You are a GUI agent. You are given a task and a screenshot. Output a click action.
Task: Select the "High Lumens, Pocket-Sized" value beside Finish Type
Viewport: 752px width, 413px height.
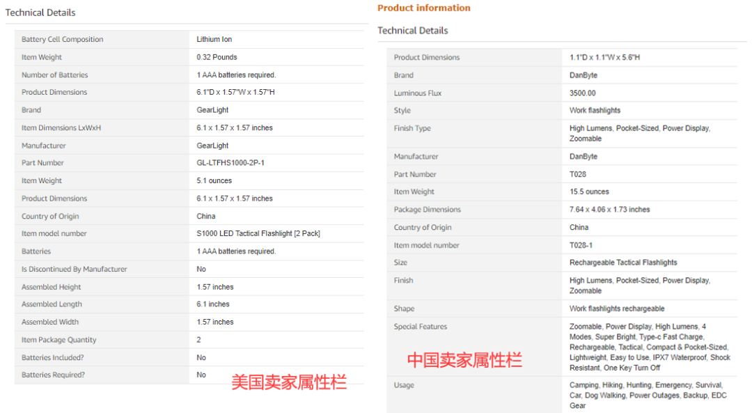640,133
